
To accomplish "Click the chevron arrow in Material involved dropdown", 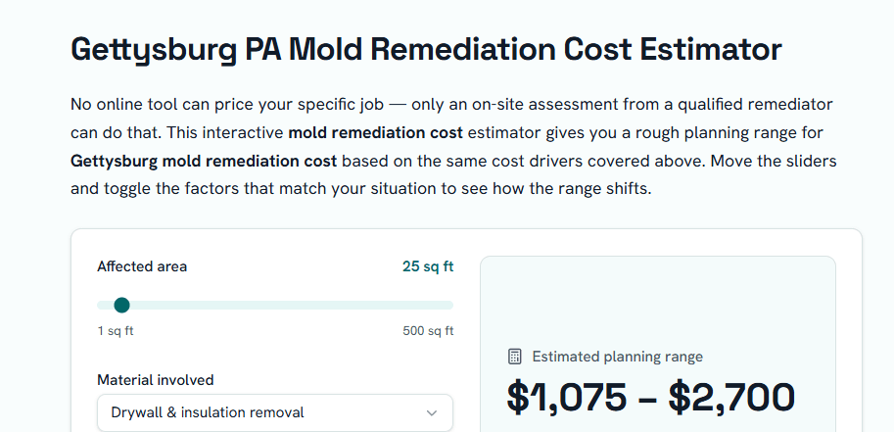I will [x=432, y=412].
